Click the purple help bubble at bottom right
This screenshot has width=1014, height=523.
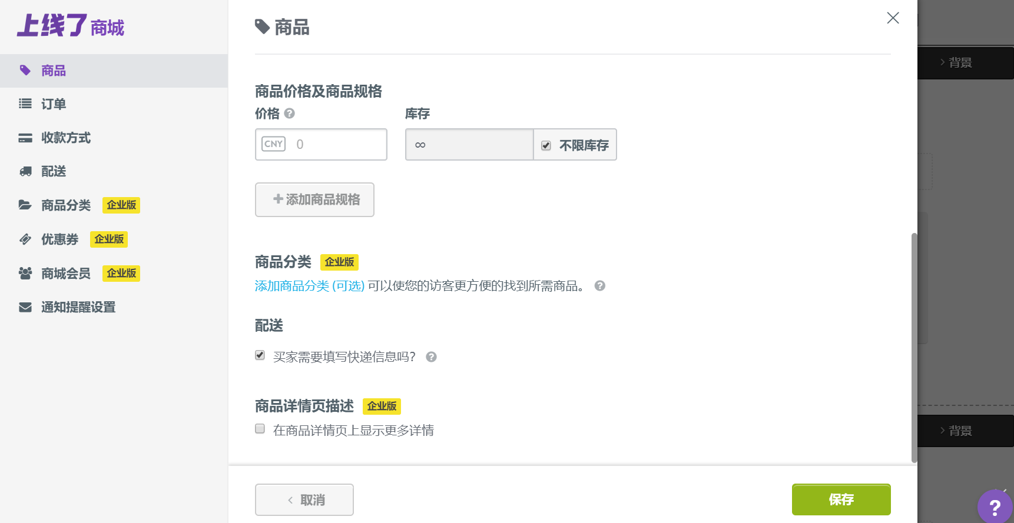995,507
